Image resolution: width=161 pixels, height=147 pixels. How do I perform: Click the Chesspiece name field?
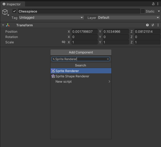pos(79,11)
